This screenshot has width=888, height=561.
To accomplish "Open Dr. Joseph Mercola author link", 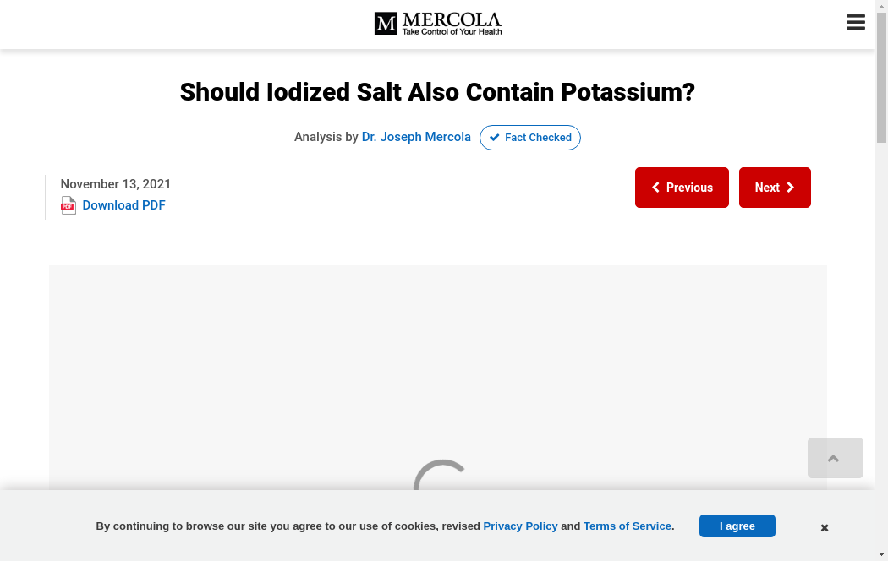I will tap(416, 137).
